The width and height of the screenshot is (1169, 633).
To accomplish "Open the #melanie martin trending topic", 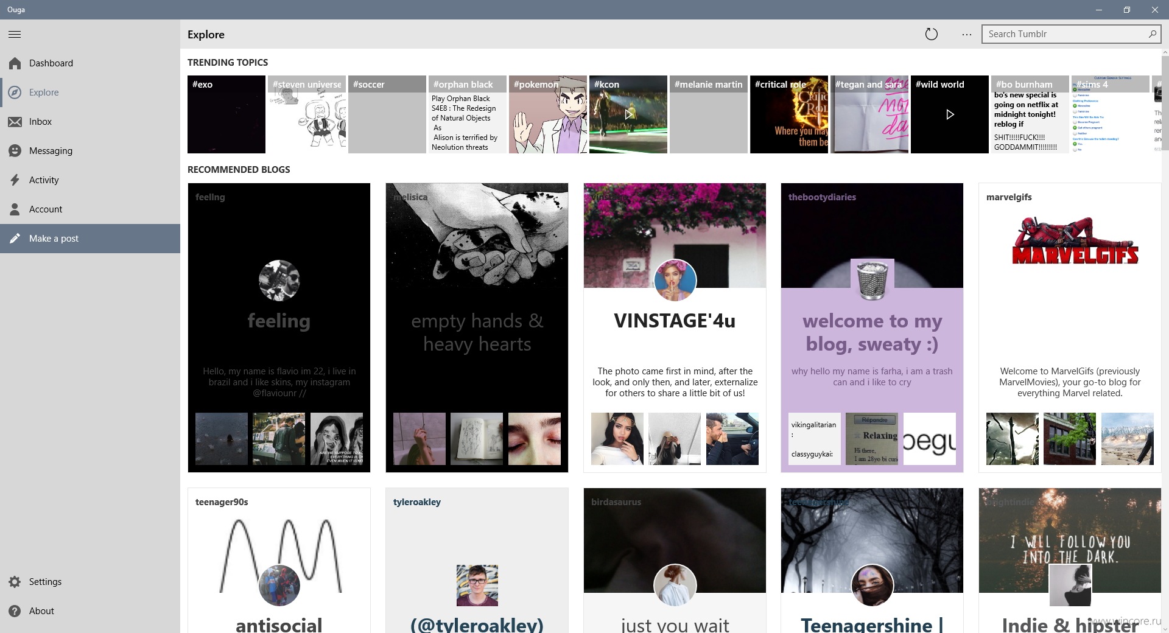I will (709, 114).
